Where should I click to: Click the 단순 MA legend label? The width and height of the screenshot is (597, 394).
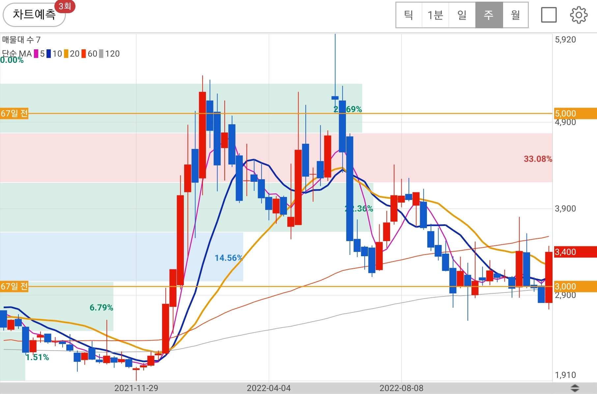point(17,53)
